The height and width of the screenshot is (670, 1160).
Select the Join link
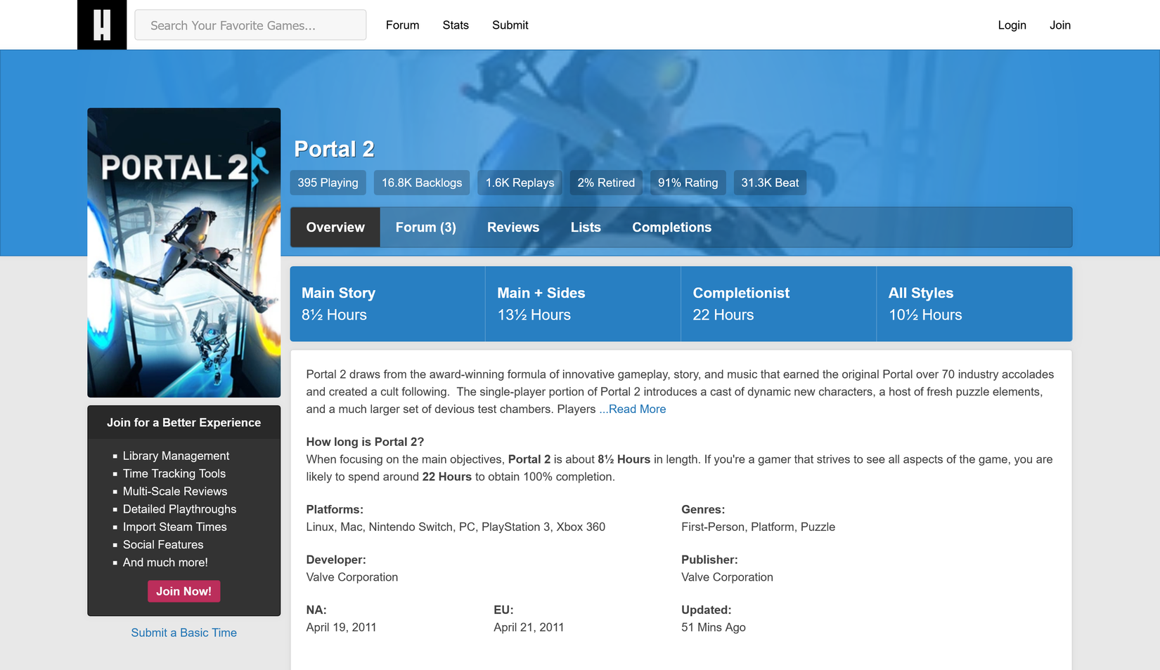tap(1059, 25)
